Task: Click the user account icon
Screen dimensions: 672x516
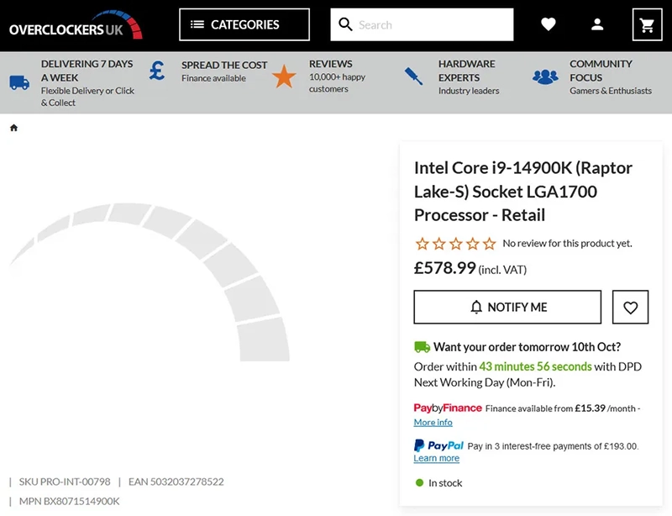Action: pos(597,25)
